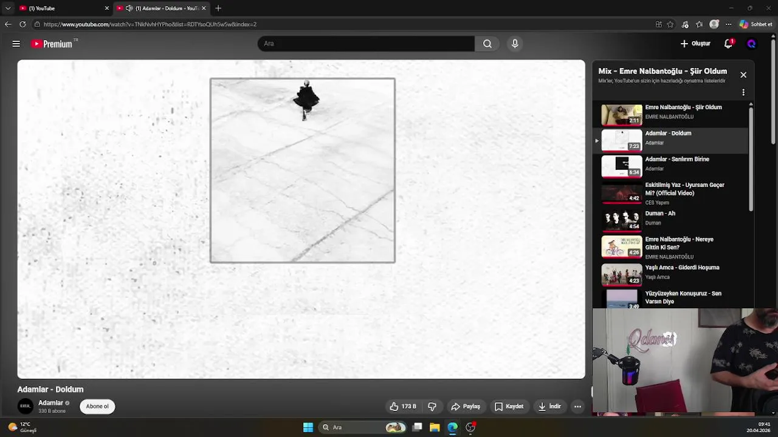Screen dimensions: 778x437
Task: Click the İndir download button
Action: (550, 407)
